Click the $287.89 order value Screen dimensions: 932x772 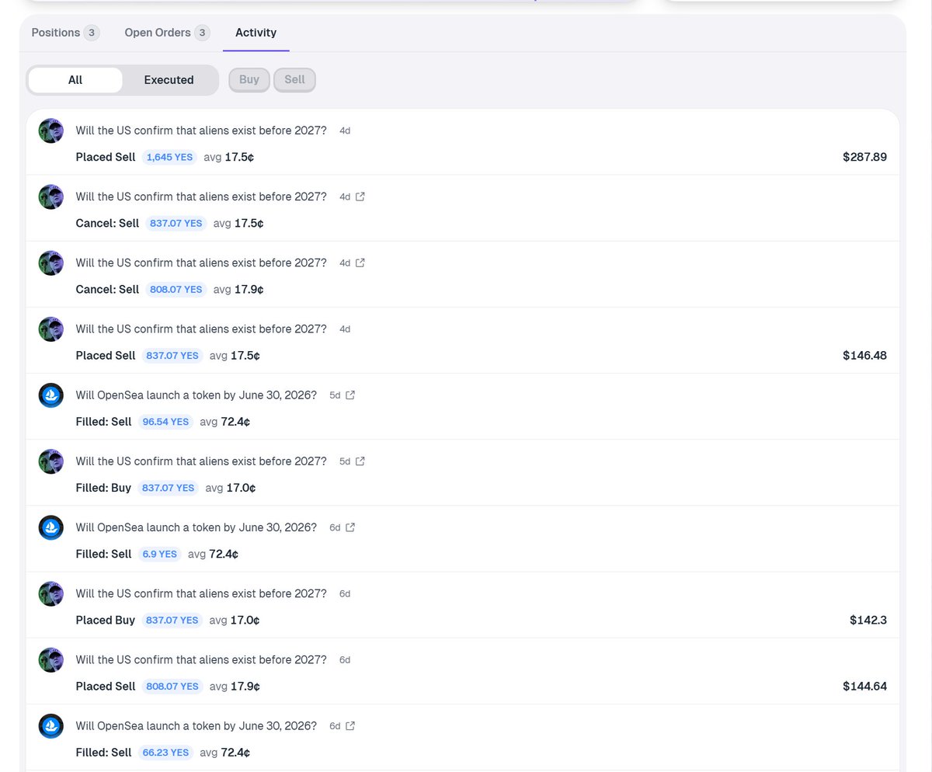click(x=864, y=157)
